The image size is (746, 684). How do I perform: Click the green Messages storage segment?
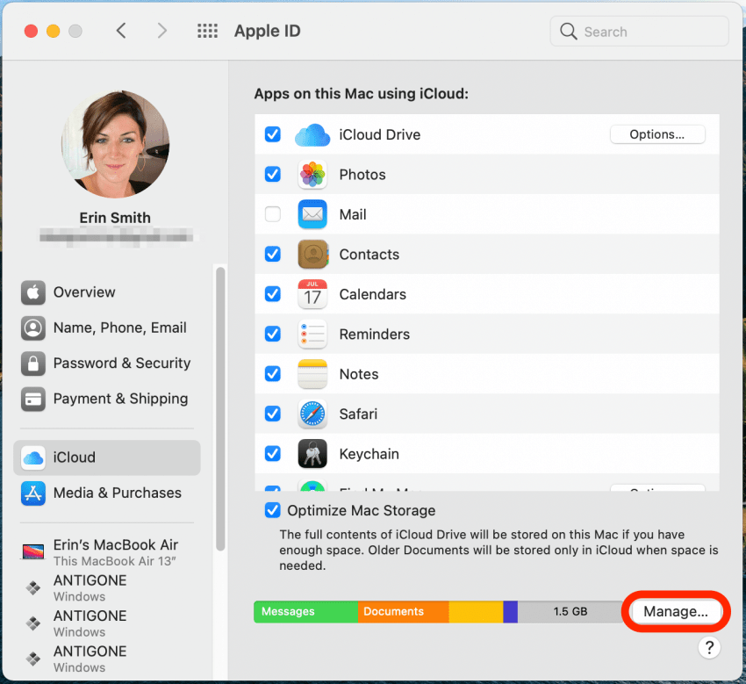306,612
